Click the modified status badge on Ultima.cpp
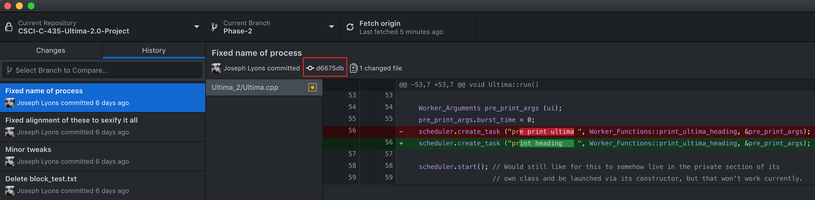815x200 pixels. [x=312, y=87]
